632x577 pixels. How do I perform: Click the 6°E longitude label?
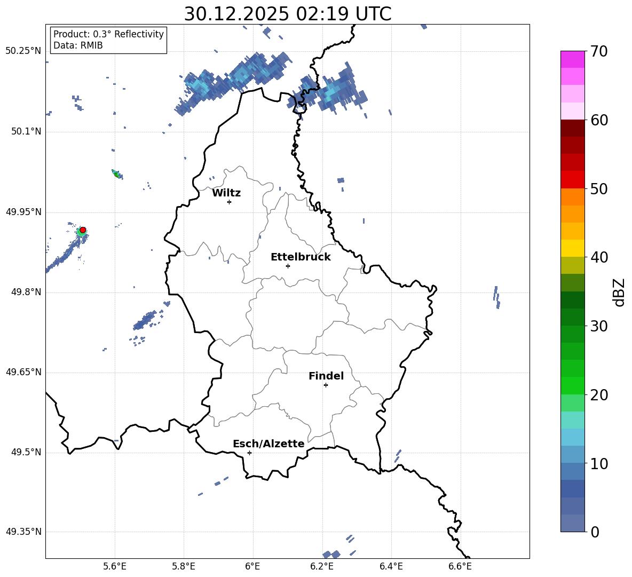pyautogui.click(x=252, y=566)
